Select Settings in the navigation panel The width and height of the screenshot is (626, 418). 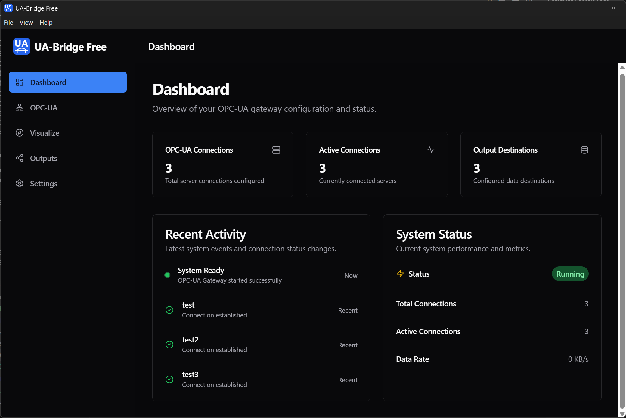[44, 183]
